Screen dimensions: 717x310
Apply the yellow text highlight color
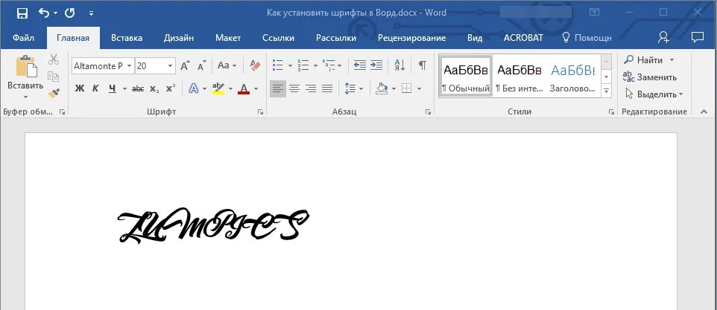tap(218, 88)
